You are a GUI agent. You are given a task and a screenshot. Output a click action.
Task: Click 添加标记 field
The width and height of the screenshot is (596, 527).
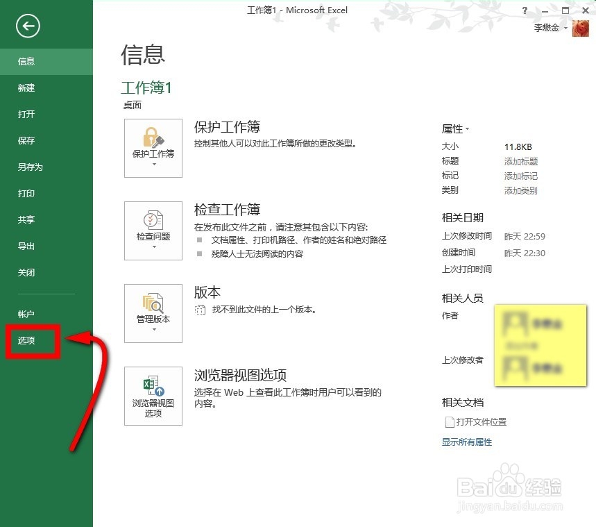click(521, 176)
